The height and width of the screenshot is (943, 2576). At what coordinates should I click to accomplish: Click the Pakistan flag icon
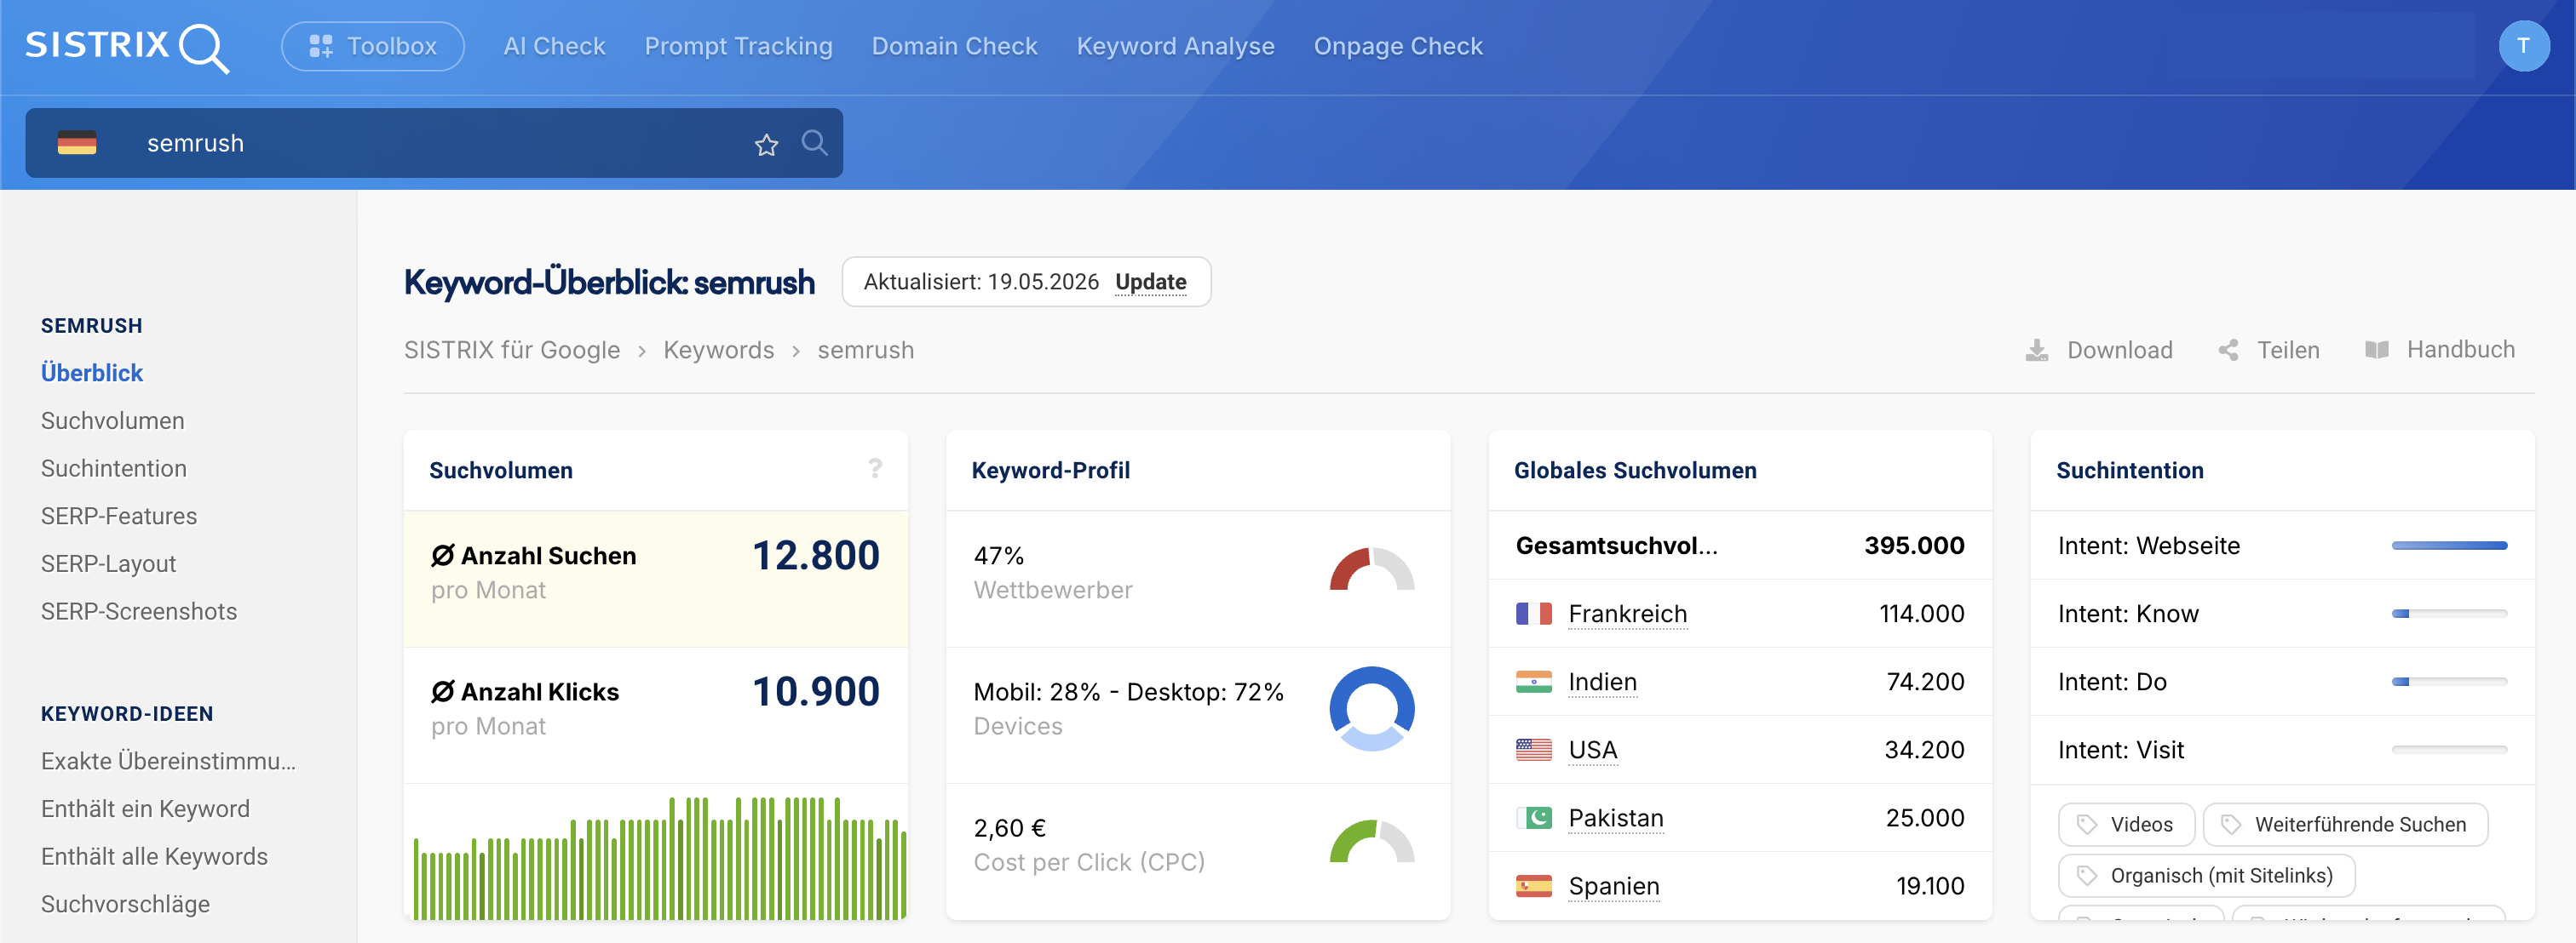click(1533, 817)
